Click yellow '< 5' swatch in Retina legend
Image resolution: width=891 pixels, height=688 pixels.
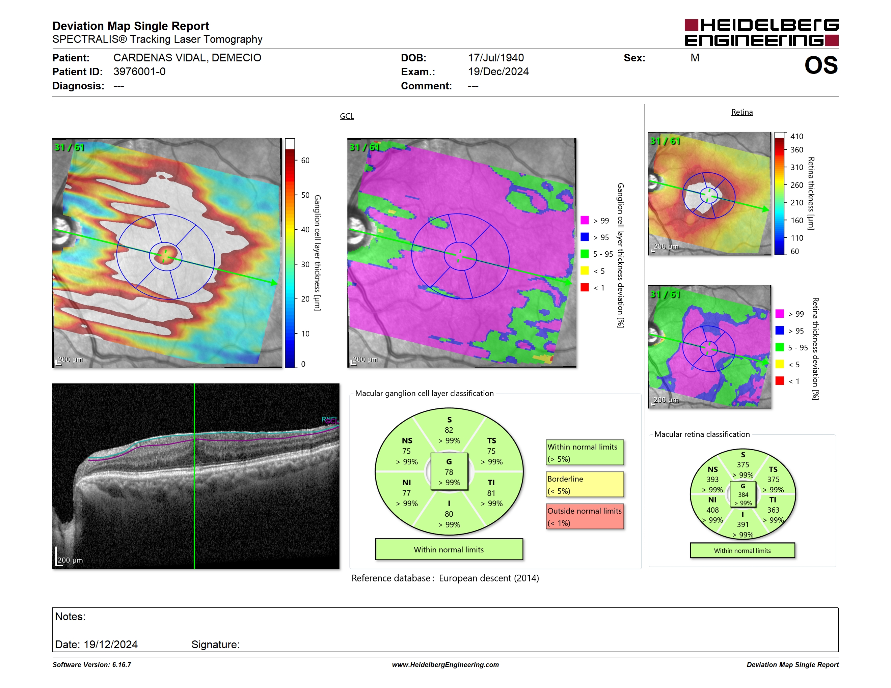[780, 364]
